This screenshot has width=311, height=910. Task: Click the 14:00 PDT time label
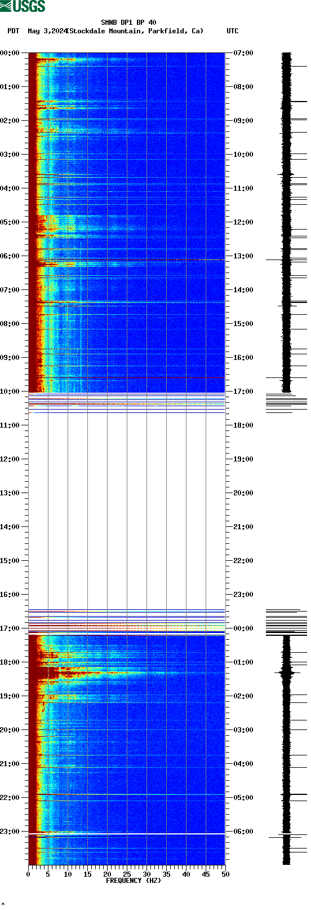[x=10, y=527]
